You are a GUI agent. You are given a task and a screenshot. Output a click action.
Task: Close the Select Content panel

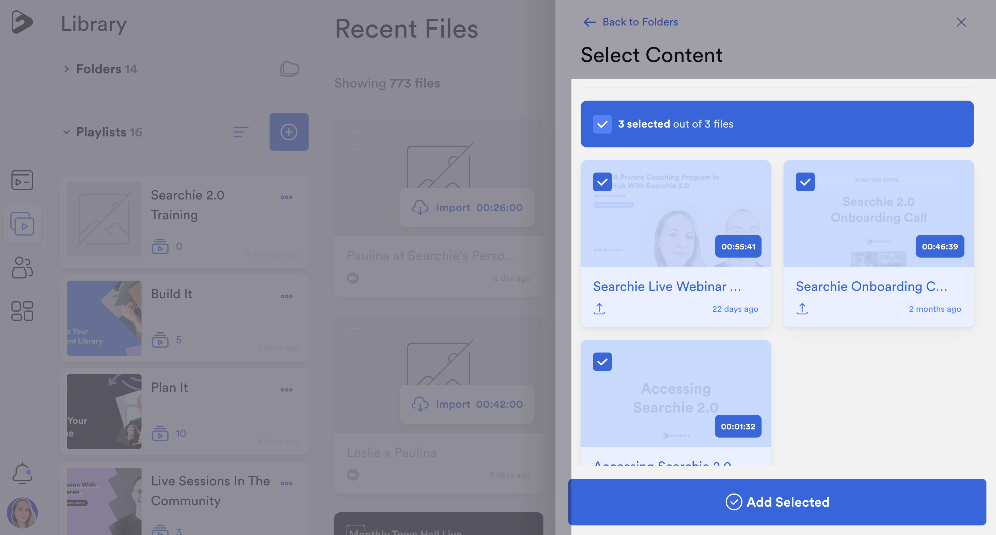click(961, 22)
